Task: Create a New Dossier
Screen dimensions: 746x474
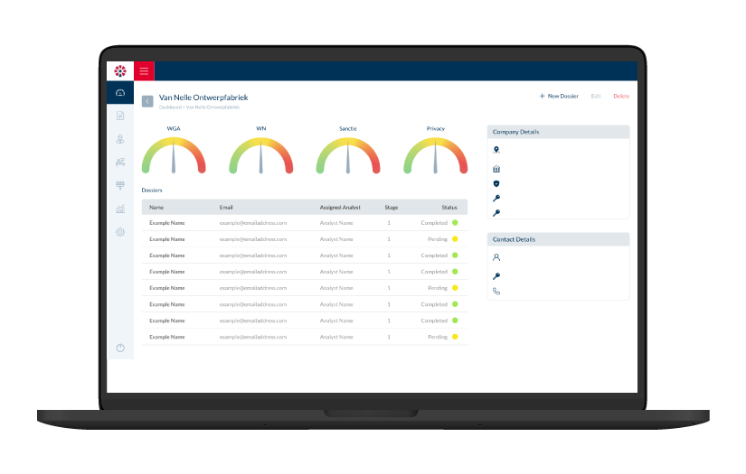Action: 559,96
